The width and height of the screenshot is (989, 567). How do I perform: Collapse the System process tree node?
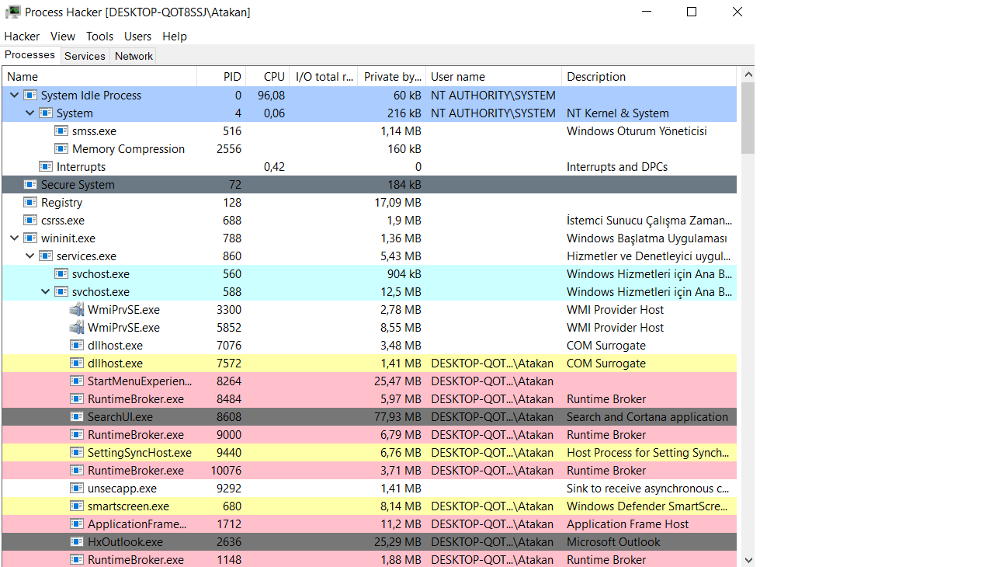click(x=29, y=113)
